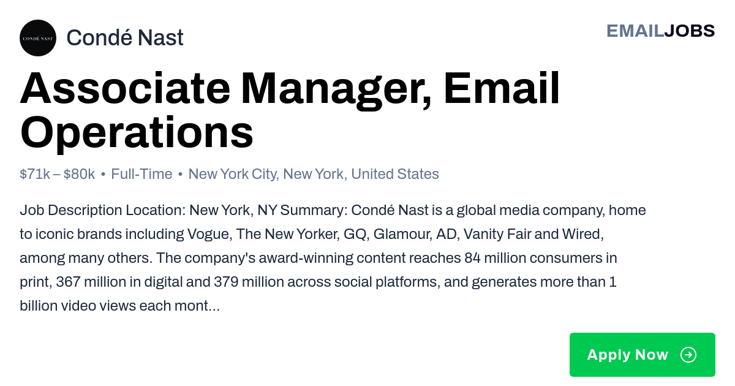Click the job description paragraph
735x386 pixels.
333,258
